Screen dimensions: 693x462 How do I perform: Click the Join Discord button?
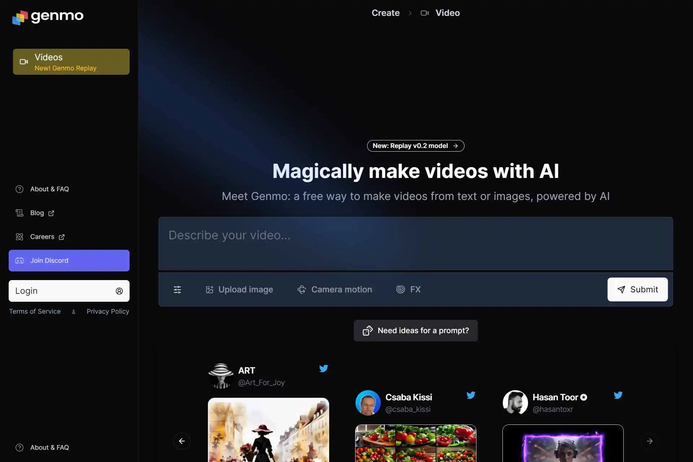(69, 261)
